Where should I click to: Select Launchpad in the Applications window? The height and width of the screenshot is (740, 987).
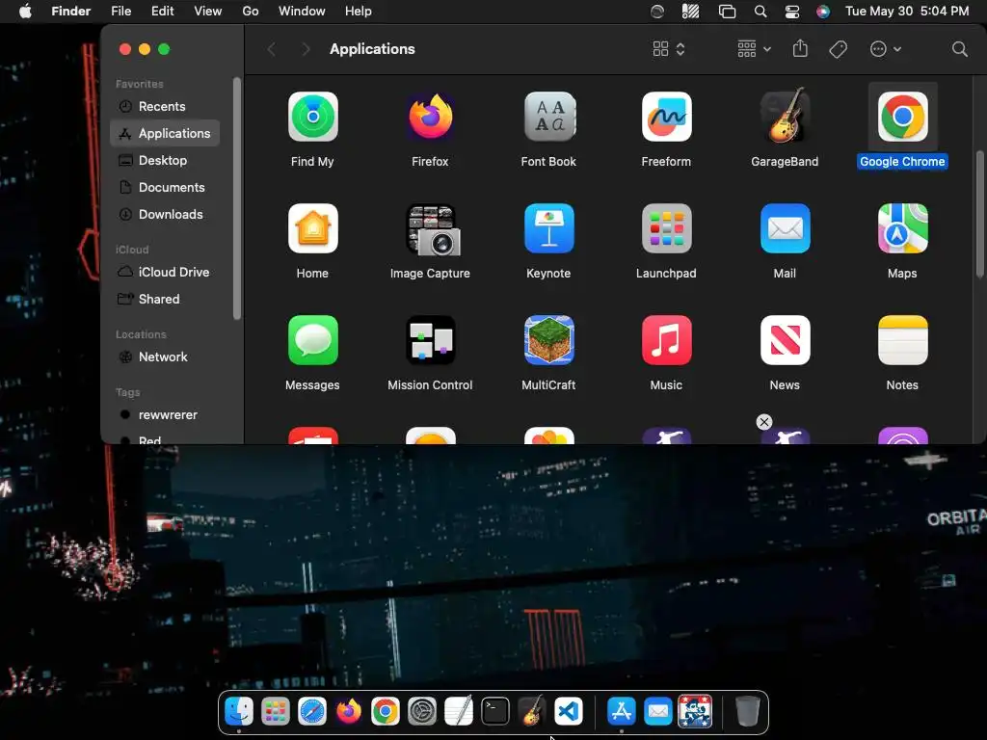(x=667, y=228)
